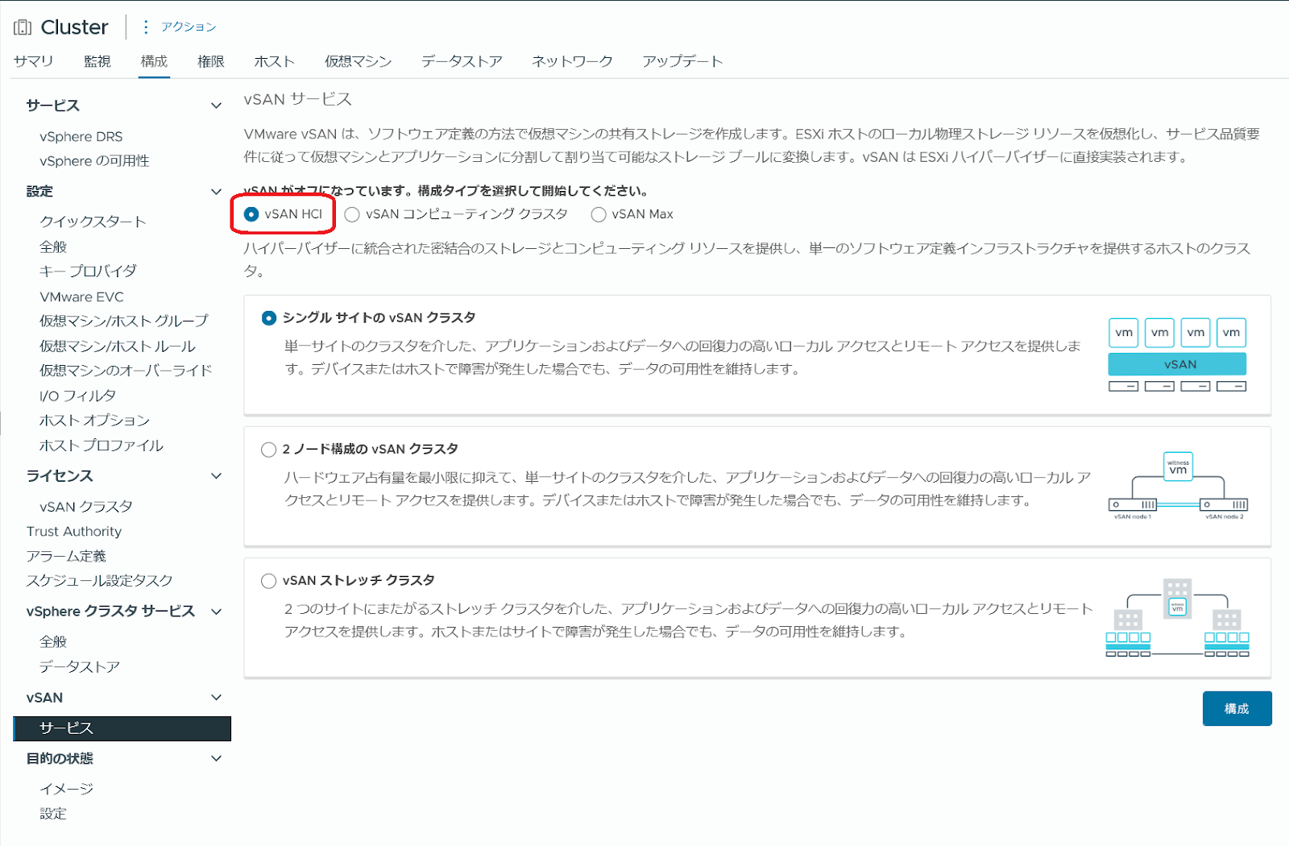
Task: Collapse the 設定 section chevron
Action: [x=216, y=192]
